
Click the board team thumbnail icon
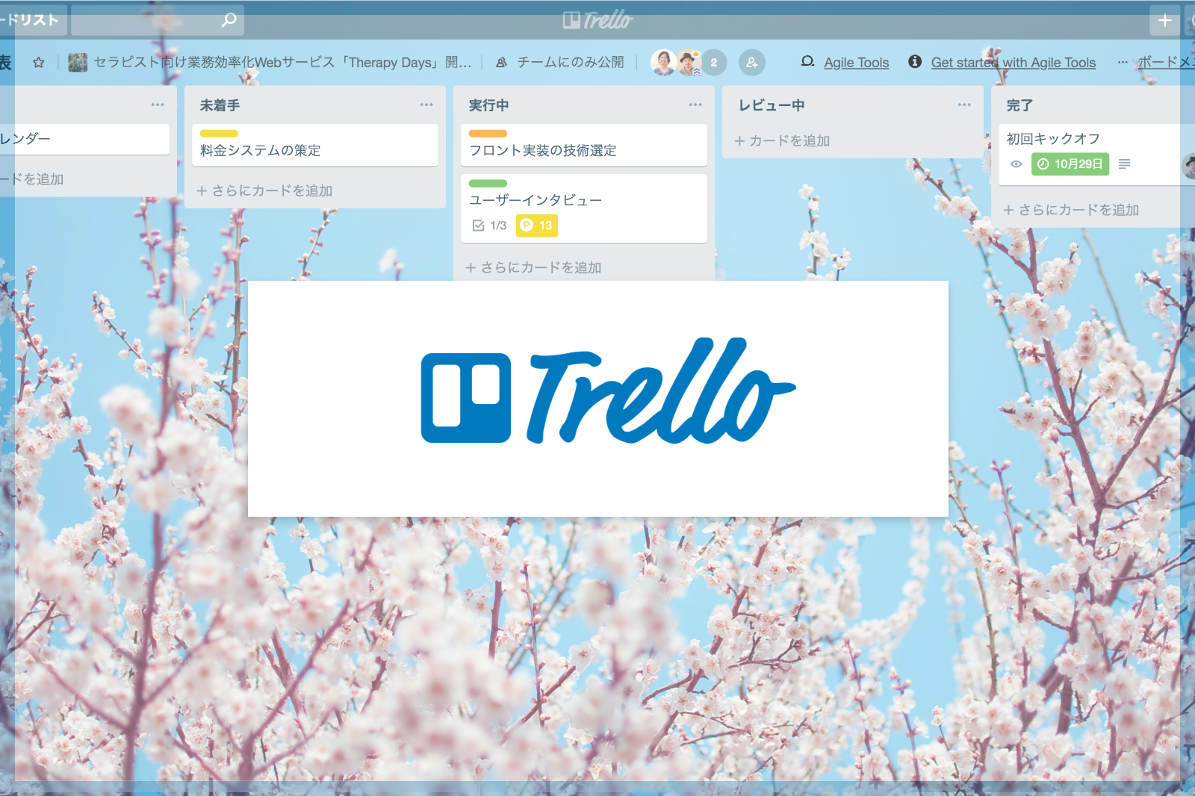click(x=78, y=63)
